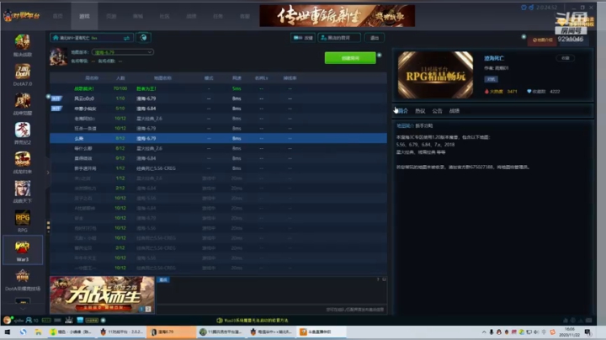The image size is (606, 340).
Task: Select the 战绩 tab in map info panel
Action: click(454, 111)
